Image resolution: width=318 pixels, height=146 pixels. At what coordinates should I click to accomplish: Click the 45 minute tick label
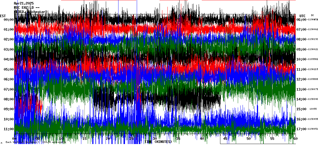click(225, 139)
